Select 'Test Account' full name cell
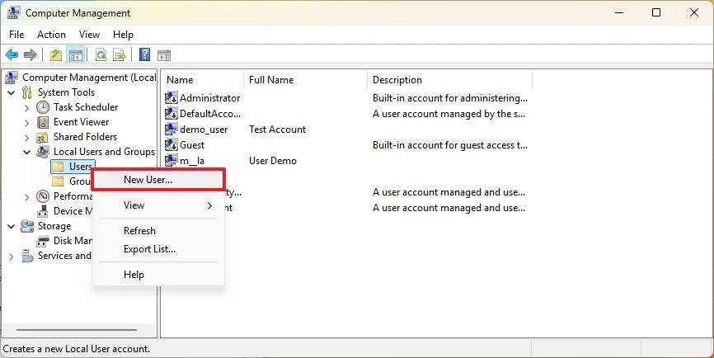The width and height of the screenshot is (714, 358). pos(277,130)
